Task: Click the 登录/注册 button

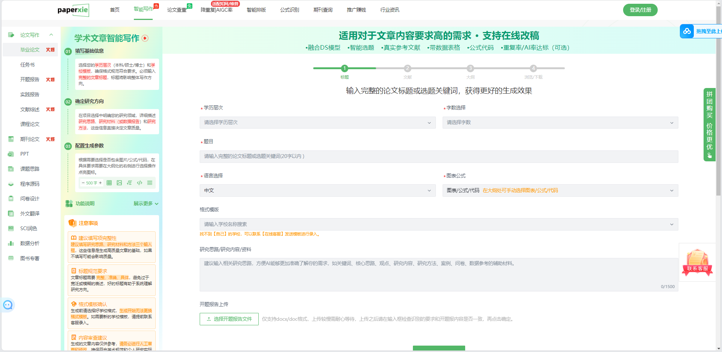Action: [x=640, y=10]
